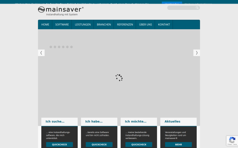
Task: Click the Aktuelles heading
Action: [x=173, y=122]
